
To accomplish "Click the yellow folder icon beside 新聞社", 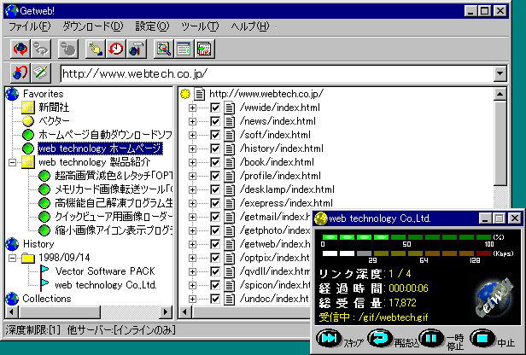I will 28,108.
